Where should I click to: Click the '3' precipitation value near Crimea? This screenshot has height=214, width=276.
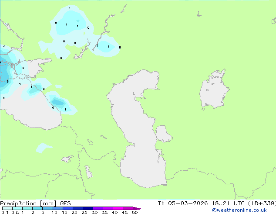(x=8, y=81)
